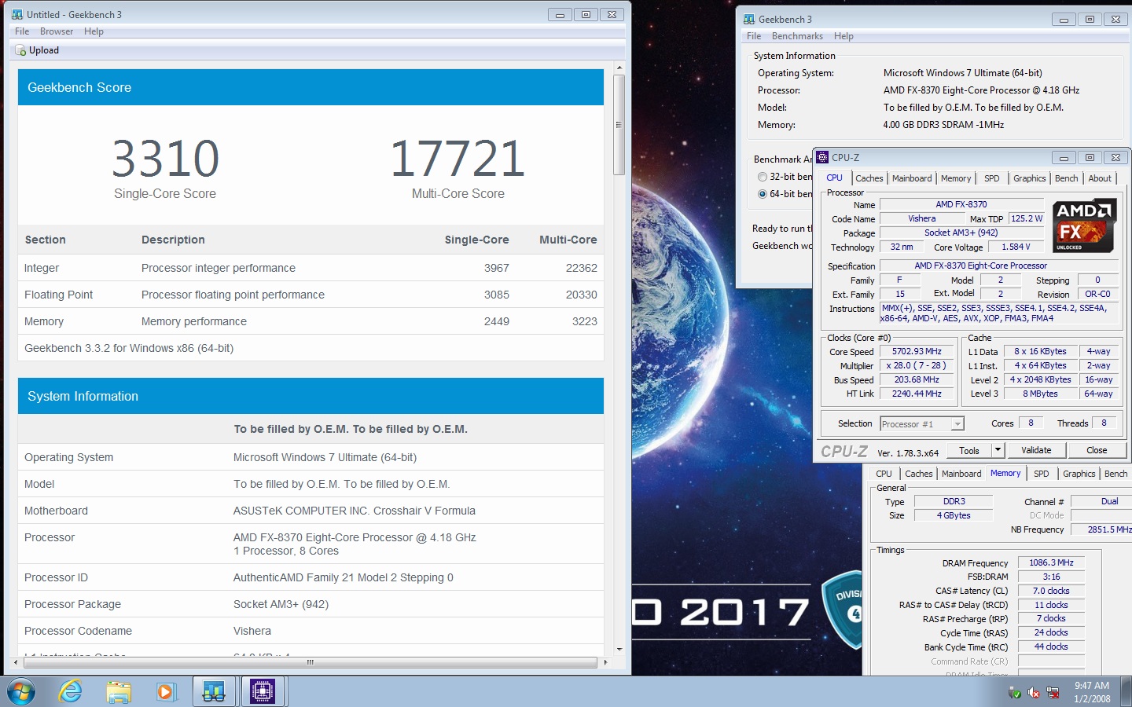1132x707 pixels.
Task: Click the Code Name field Vishera in CPU-Z
Action: click(x=921, y=219)
